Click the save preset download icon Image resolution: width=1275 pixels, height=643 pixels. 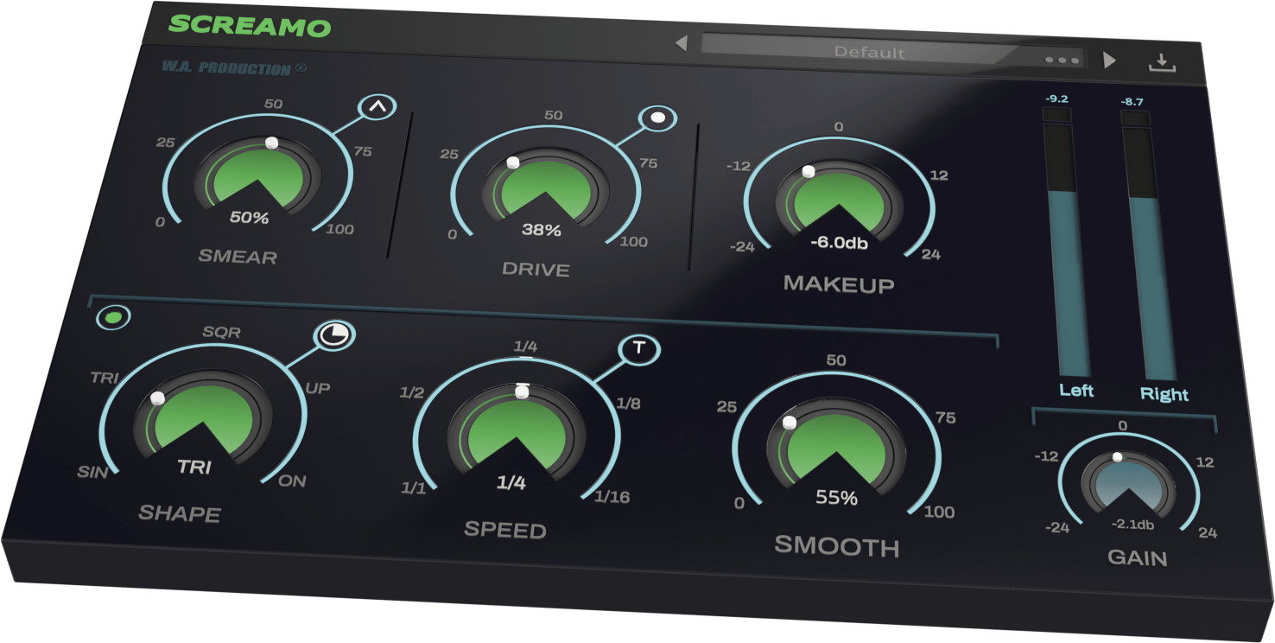pos(1163,62)
